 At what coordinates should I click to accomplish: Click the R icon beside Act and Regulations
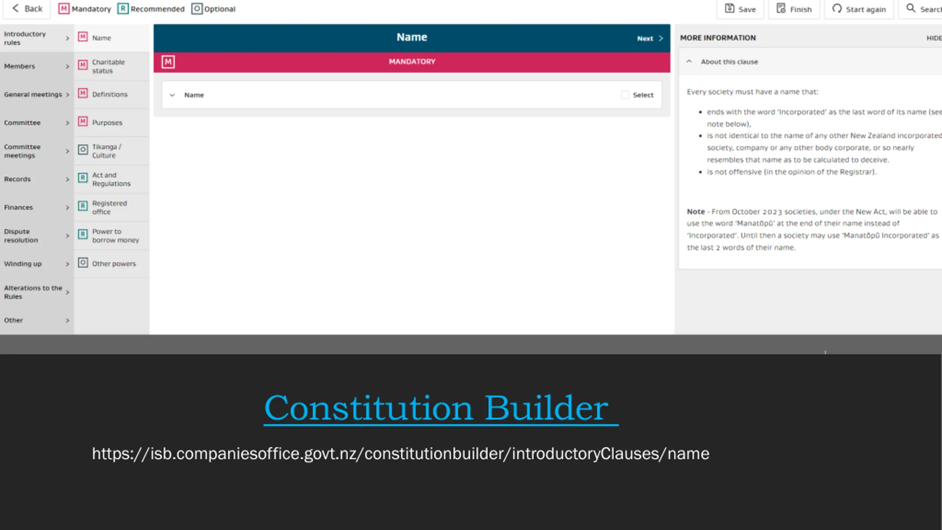83,178
